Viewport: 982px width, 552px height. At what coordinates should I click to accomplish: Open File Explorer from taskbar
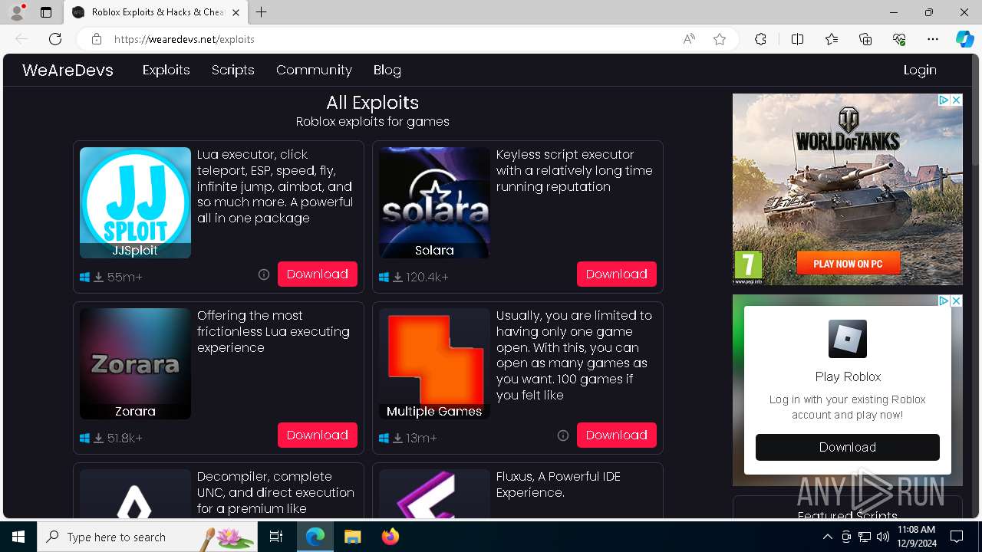point(352,537)
